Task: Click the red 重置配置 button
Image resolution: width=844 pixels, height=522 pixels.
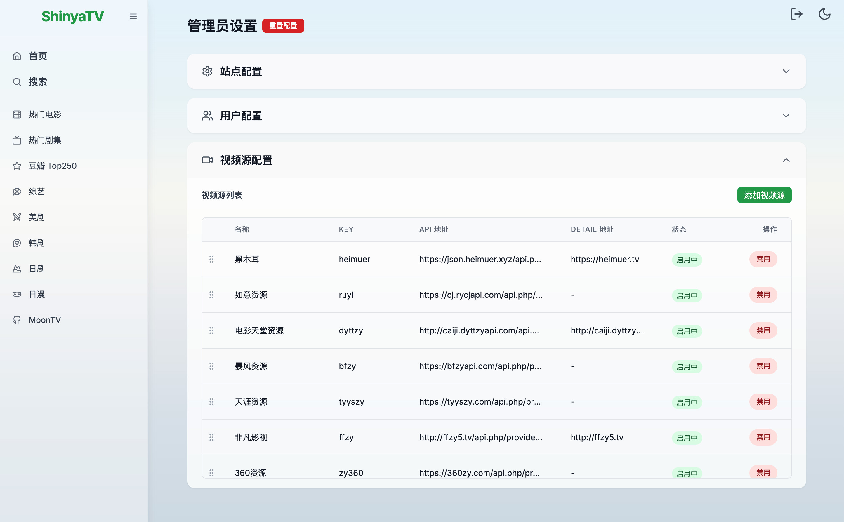Action: point(283,26)
